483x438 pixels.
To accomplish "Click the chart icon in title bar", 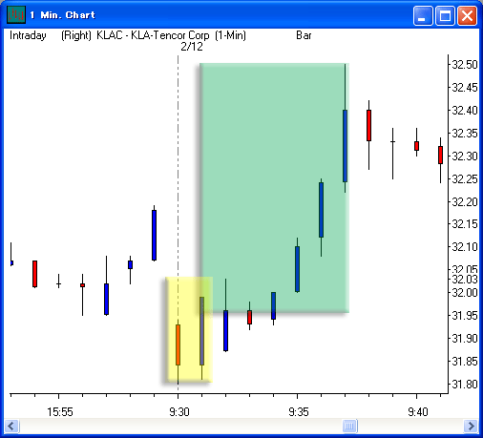I will tap(16, 14).
